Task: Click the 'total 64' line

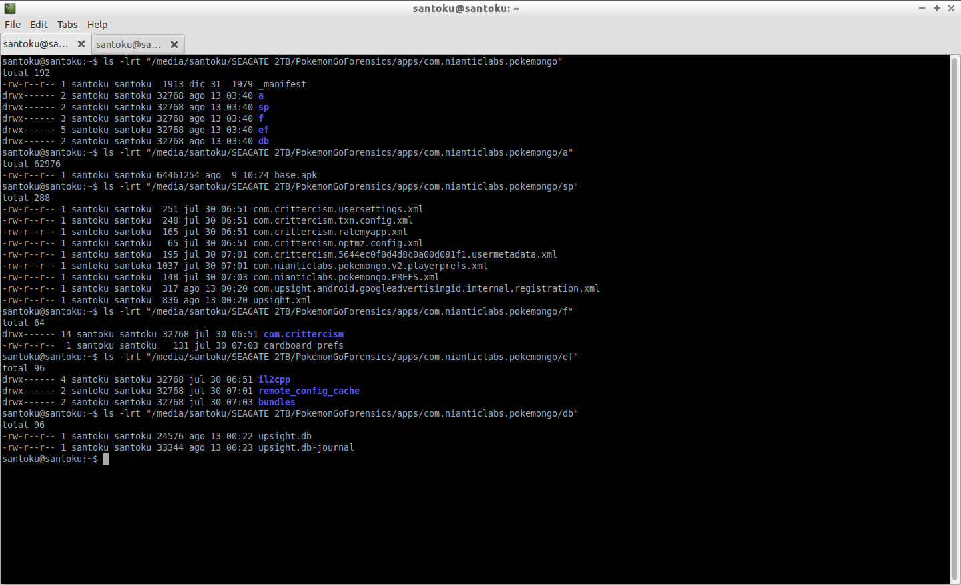Action: (x=23, y=323)
